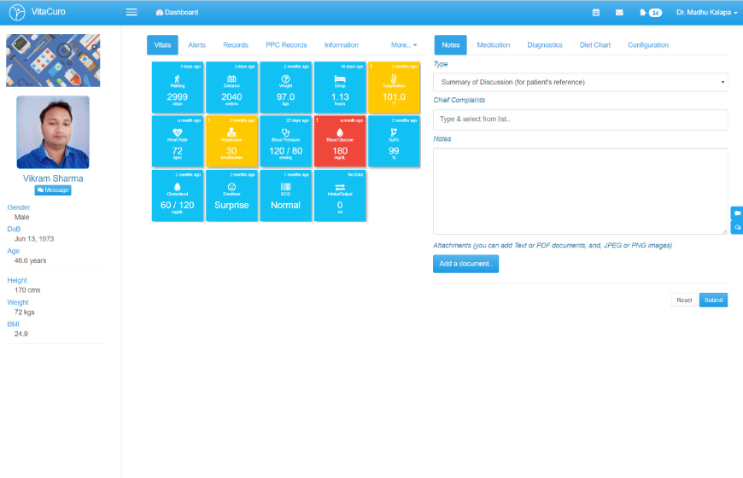Open the note Type select box

[x=580, y=82]
